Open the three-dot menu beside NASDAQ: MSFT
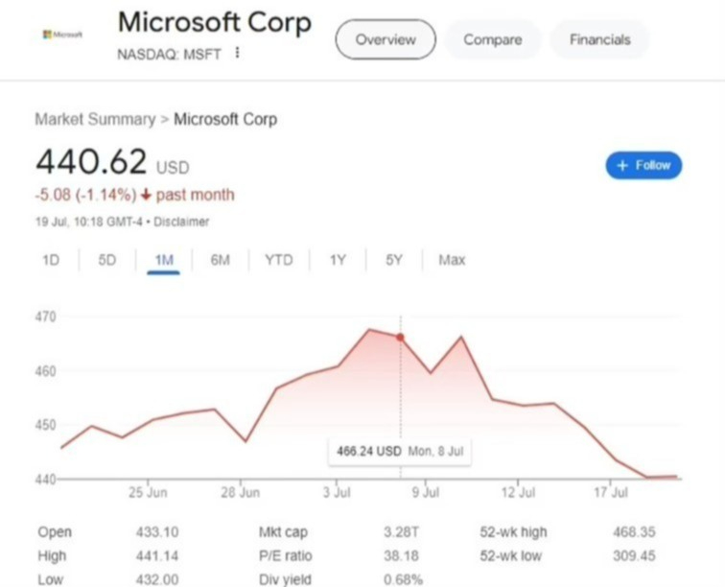The height and width of the screenshot is (587, 725). (237, 53)
